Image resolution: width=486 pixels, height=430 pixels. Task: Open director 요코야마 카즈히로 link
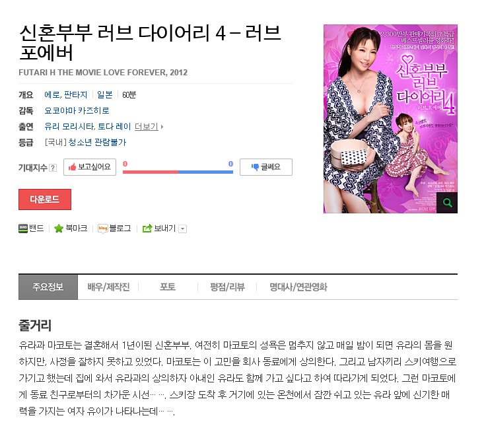(77, 111)
